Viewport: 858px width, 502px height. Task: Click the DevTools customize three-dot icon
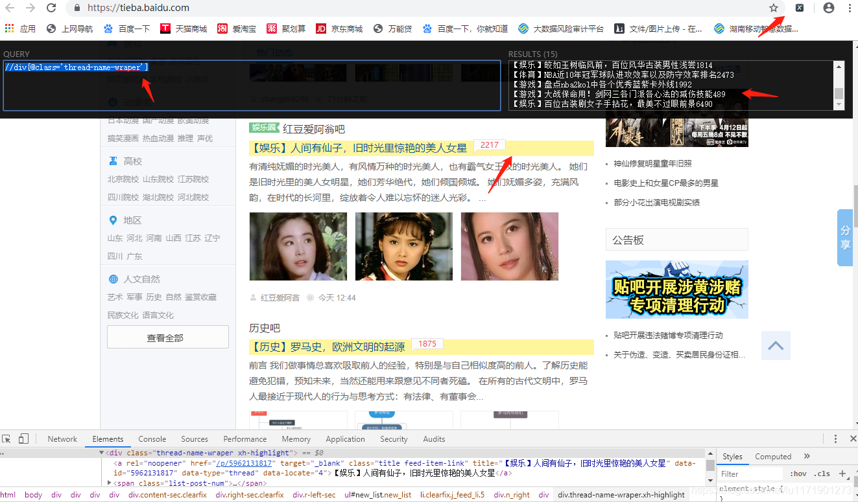tap(835, 439)
